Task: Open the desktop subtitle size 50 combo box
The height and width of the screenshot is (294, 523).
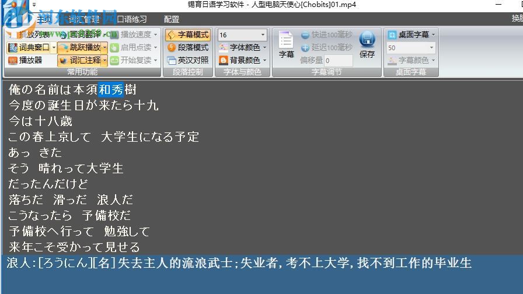Action: click(411, 48)
